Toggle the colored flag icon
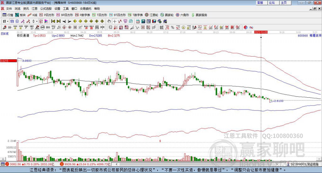Image resolution: width=322 pixels, height=173 pixels. [47, 21]
